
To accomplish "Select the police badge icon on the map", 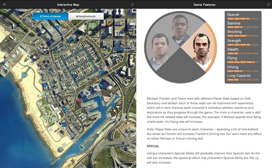I will [71, 39].
